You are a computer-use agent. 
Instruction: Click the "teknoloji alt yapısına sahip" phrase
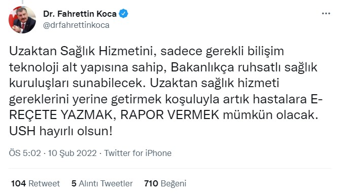(86, 67)
